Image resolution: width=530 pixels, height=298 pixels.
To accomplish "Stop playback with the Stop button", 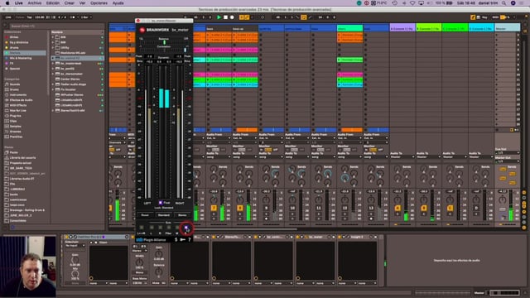I will point(225,17).
